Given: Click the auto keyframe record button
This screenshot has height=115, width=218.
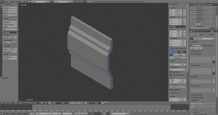Looking at the screenshot, I should (x=104, y=113).
